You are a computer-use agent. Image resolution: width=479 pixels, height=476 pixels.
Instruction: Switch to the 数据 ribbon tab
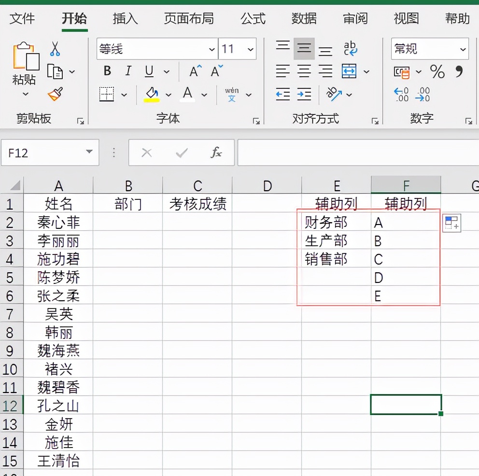click(x=305, y=19)
